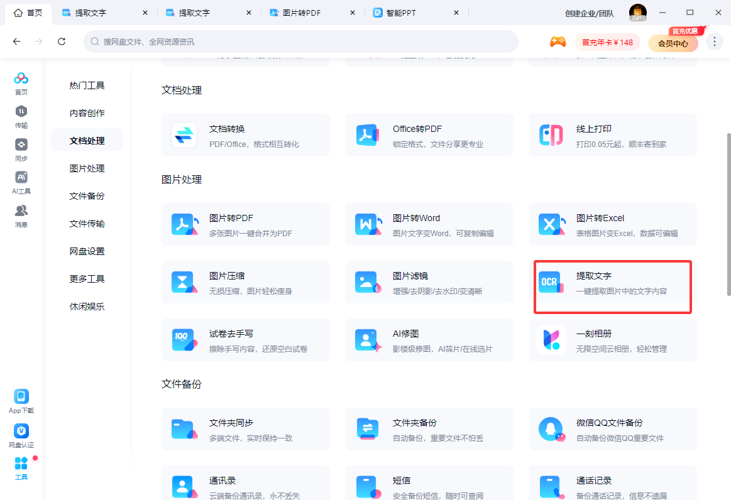The image size is (731, 500).
Task: Click the back navigation arrow
Action: [x=17, y=41]
